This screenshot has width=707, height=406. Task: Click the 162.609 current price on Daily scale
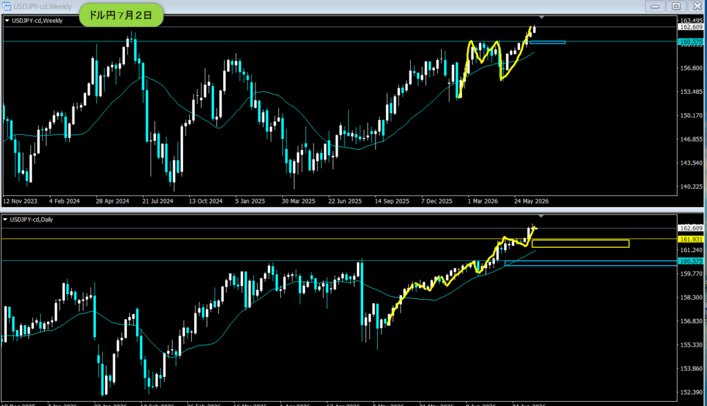[690, 229]
